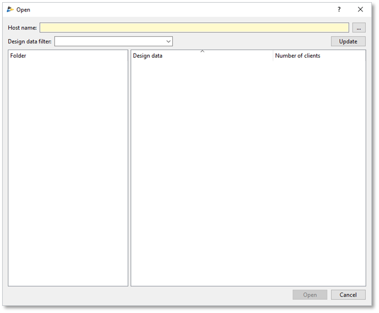Click the Cancel button
The height and width of the screenshot is (313, 379).
point(348,295)
